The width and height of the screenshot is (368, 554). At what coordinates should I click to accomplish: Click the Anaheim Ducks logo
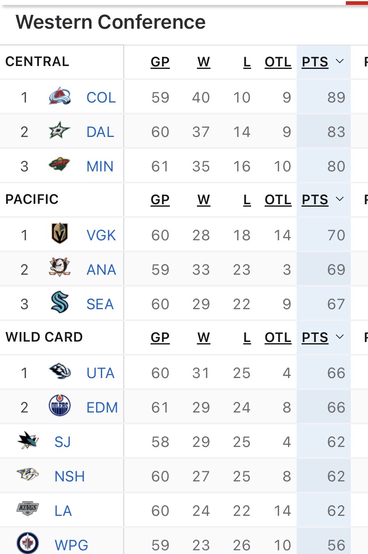click(59, 268)
